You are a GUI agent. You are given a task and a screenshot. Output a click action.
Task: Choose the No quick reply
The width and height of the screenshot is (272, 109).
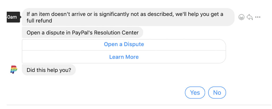(217, 93)
